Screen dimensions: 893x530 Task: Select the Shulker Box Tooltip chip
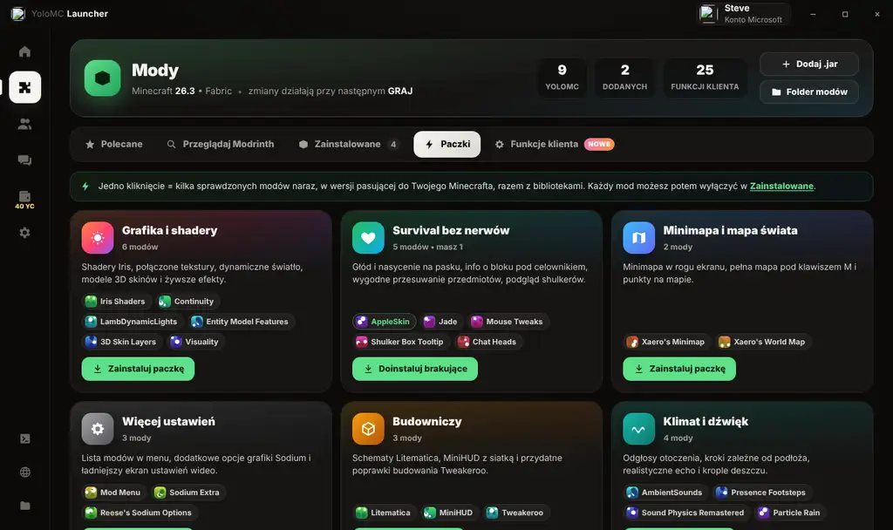click(401, 342)
